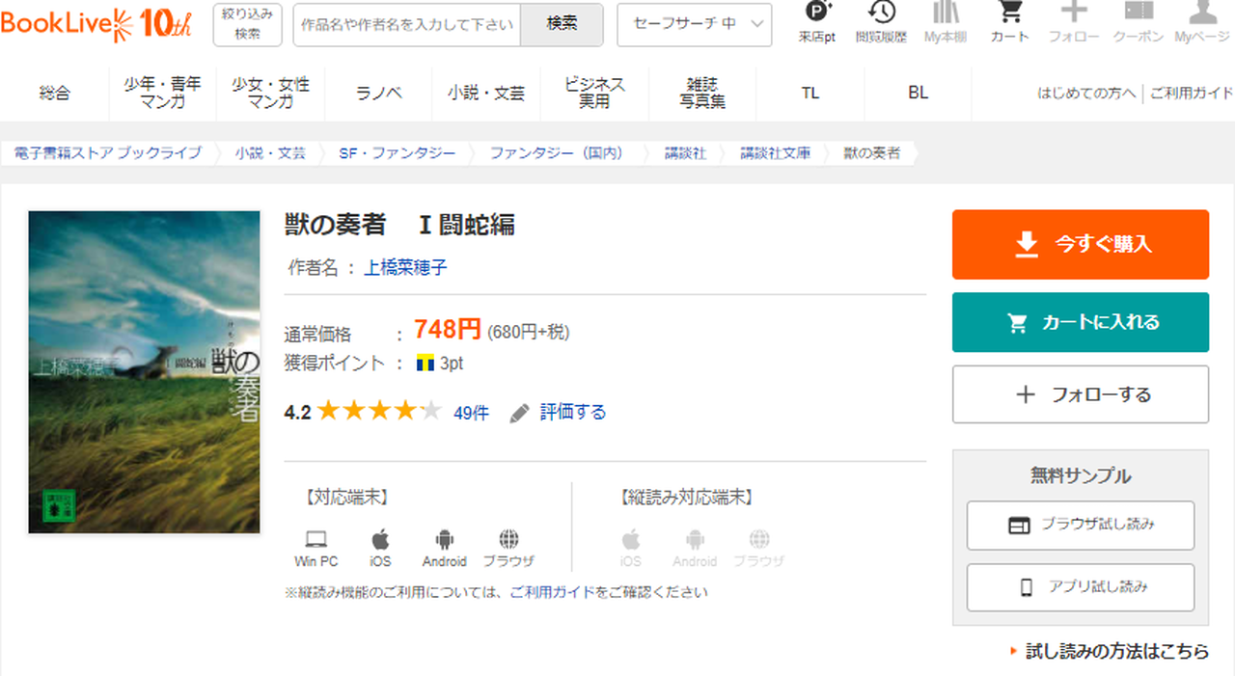Click the BookLive 10th logo

[x=96, y=24]
